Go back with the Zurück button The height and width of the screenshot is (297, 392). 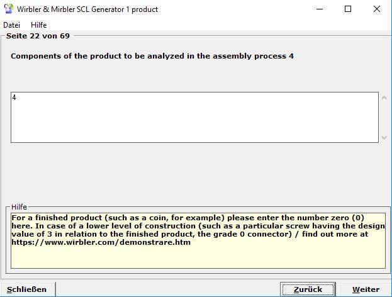pyautogui.click(x=308, y=289)
